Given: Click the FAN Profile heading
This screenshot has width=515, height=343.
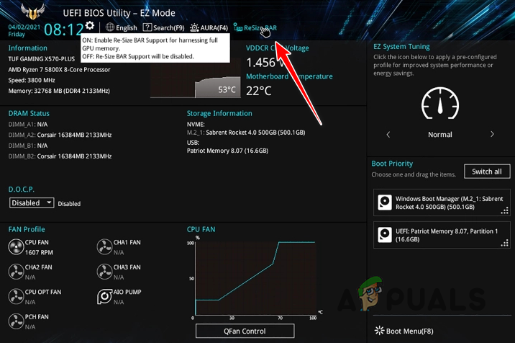Looking at the screenshot, I should pos(27,229).
